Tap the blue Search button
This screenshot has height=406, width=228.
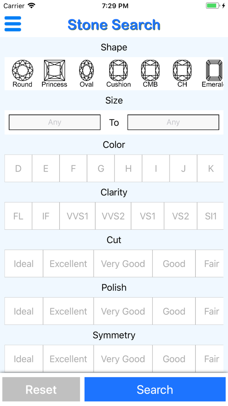pos(155,389)
